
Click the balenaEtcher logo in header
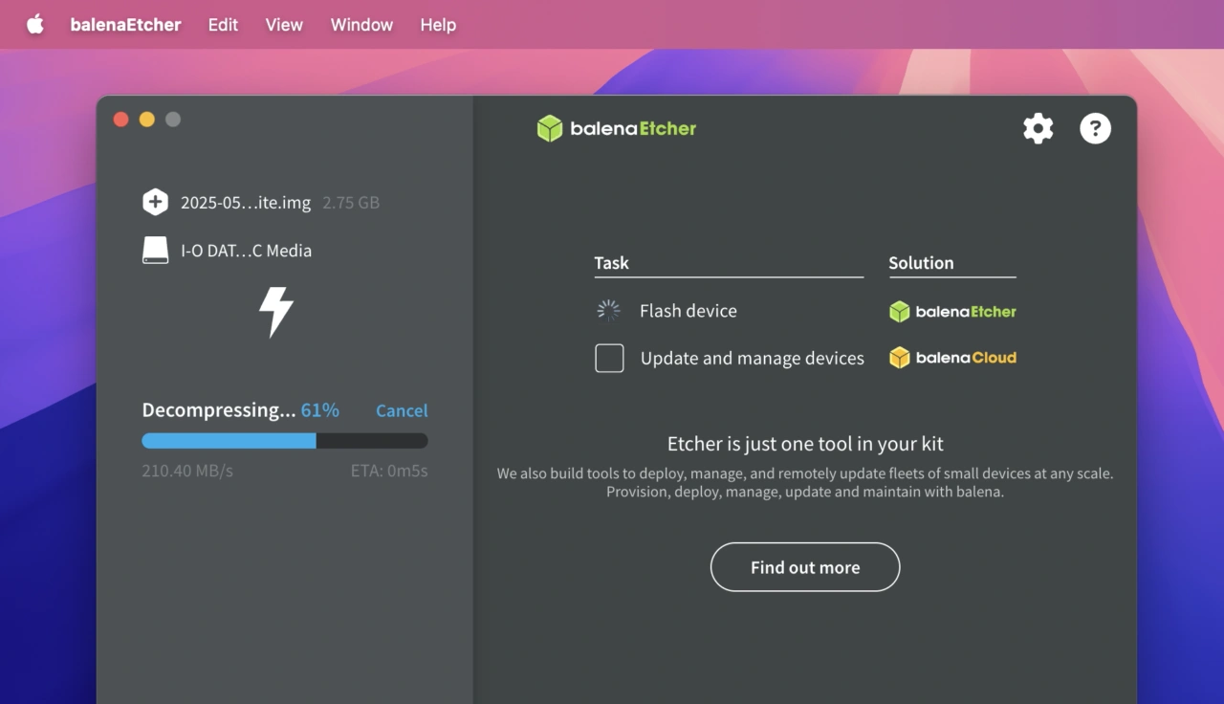tap(617, 128)
